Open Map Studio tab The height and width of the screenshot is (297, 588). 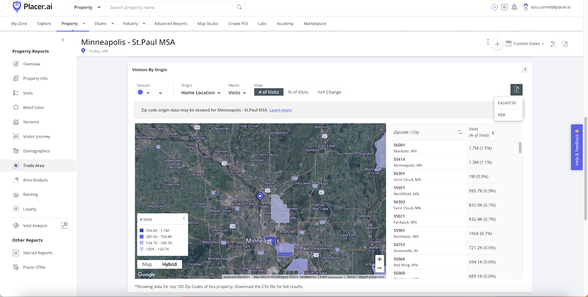208,23
